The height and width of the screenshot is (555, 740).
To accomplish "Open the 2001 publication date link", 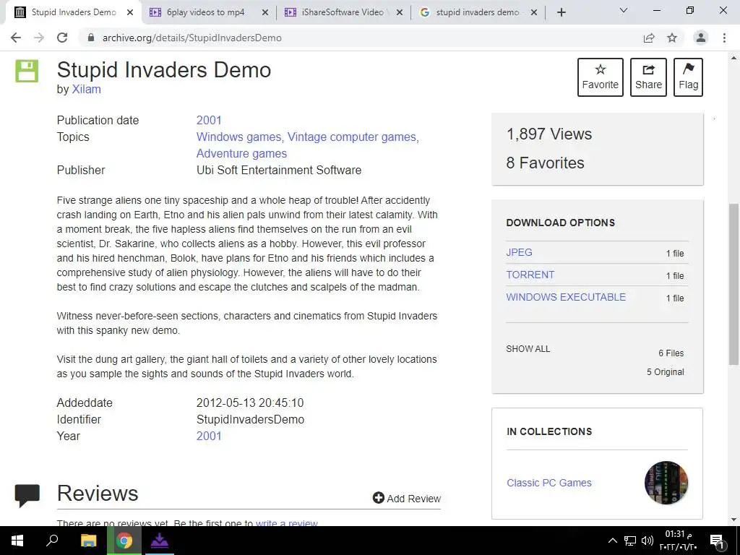I will pos(209,121).
